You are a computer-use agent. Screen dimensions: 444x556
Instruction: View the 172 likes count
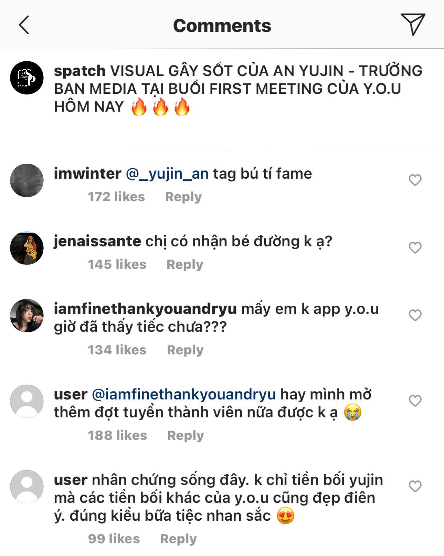pos(116,197)
